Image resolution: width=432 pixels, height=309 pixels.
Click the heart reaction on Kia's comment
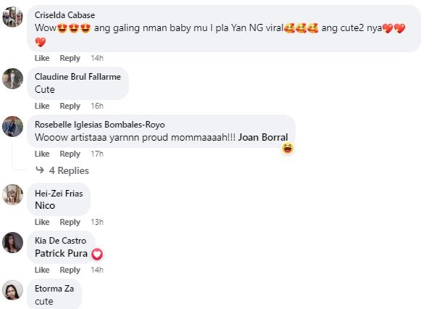[97, 254]
